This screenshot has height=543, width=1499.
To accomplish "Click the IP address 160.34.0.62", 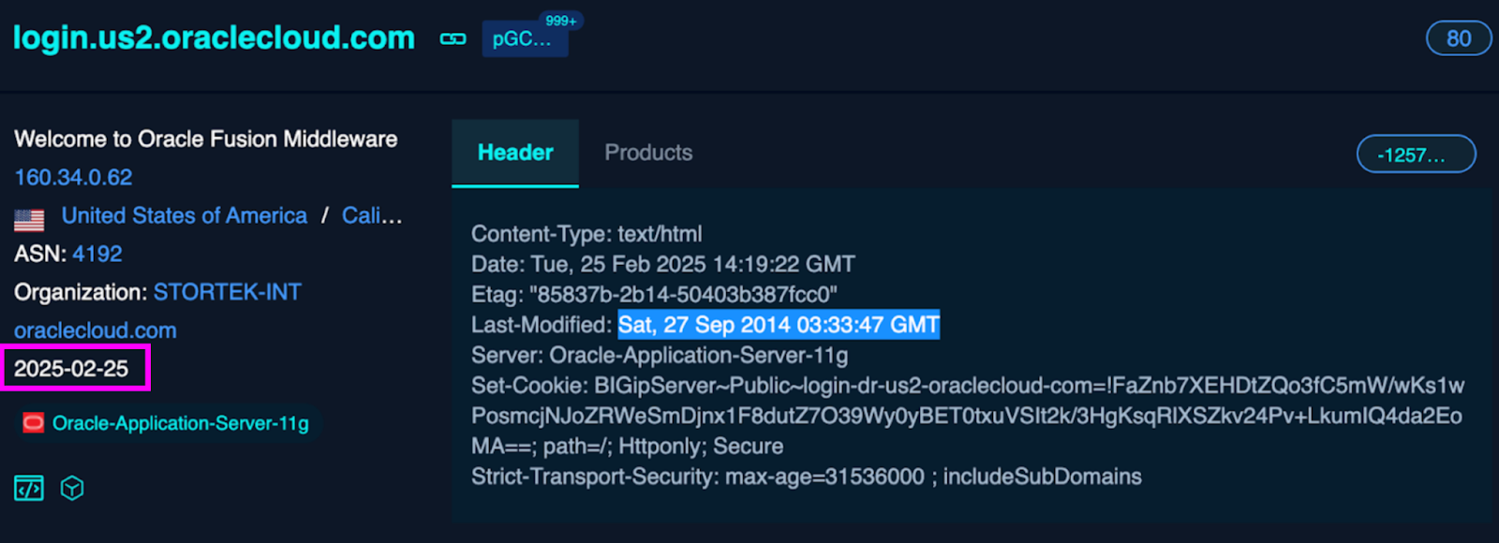I will 73,177.
